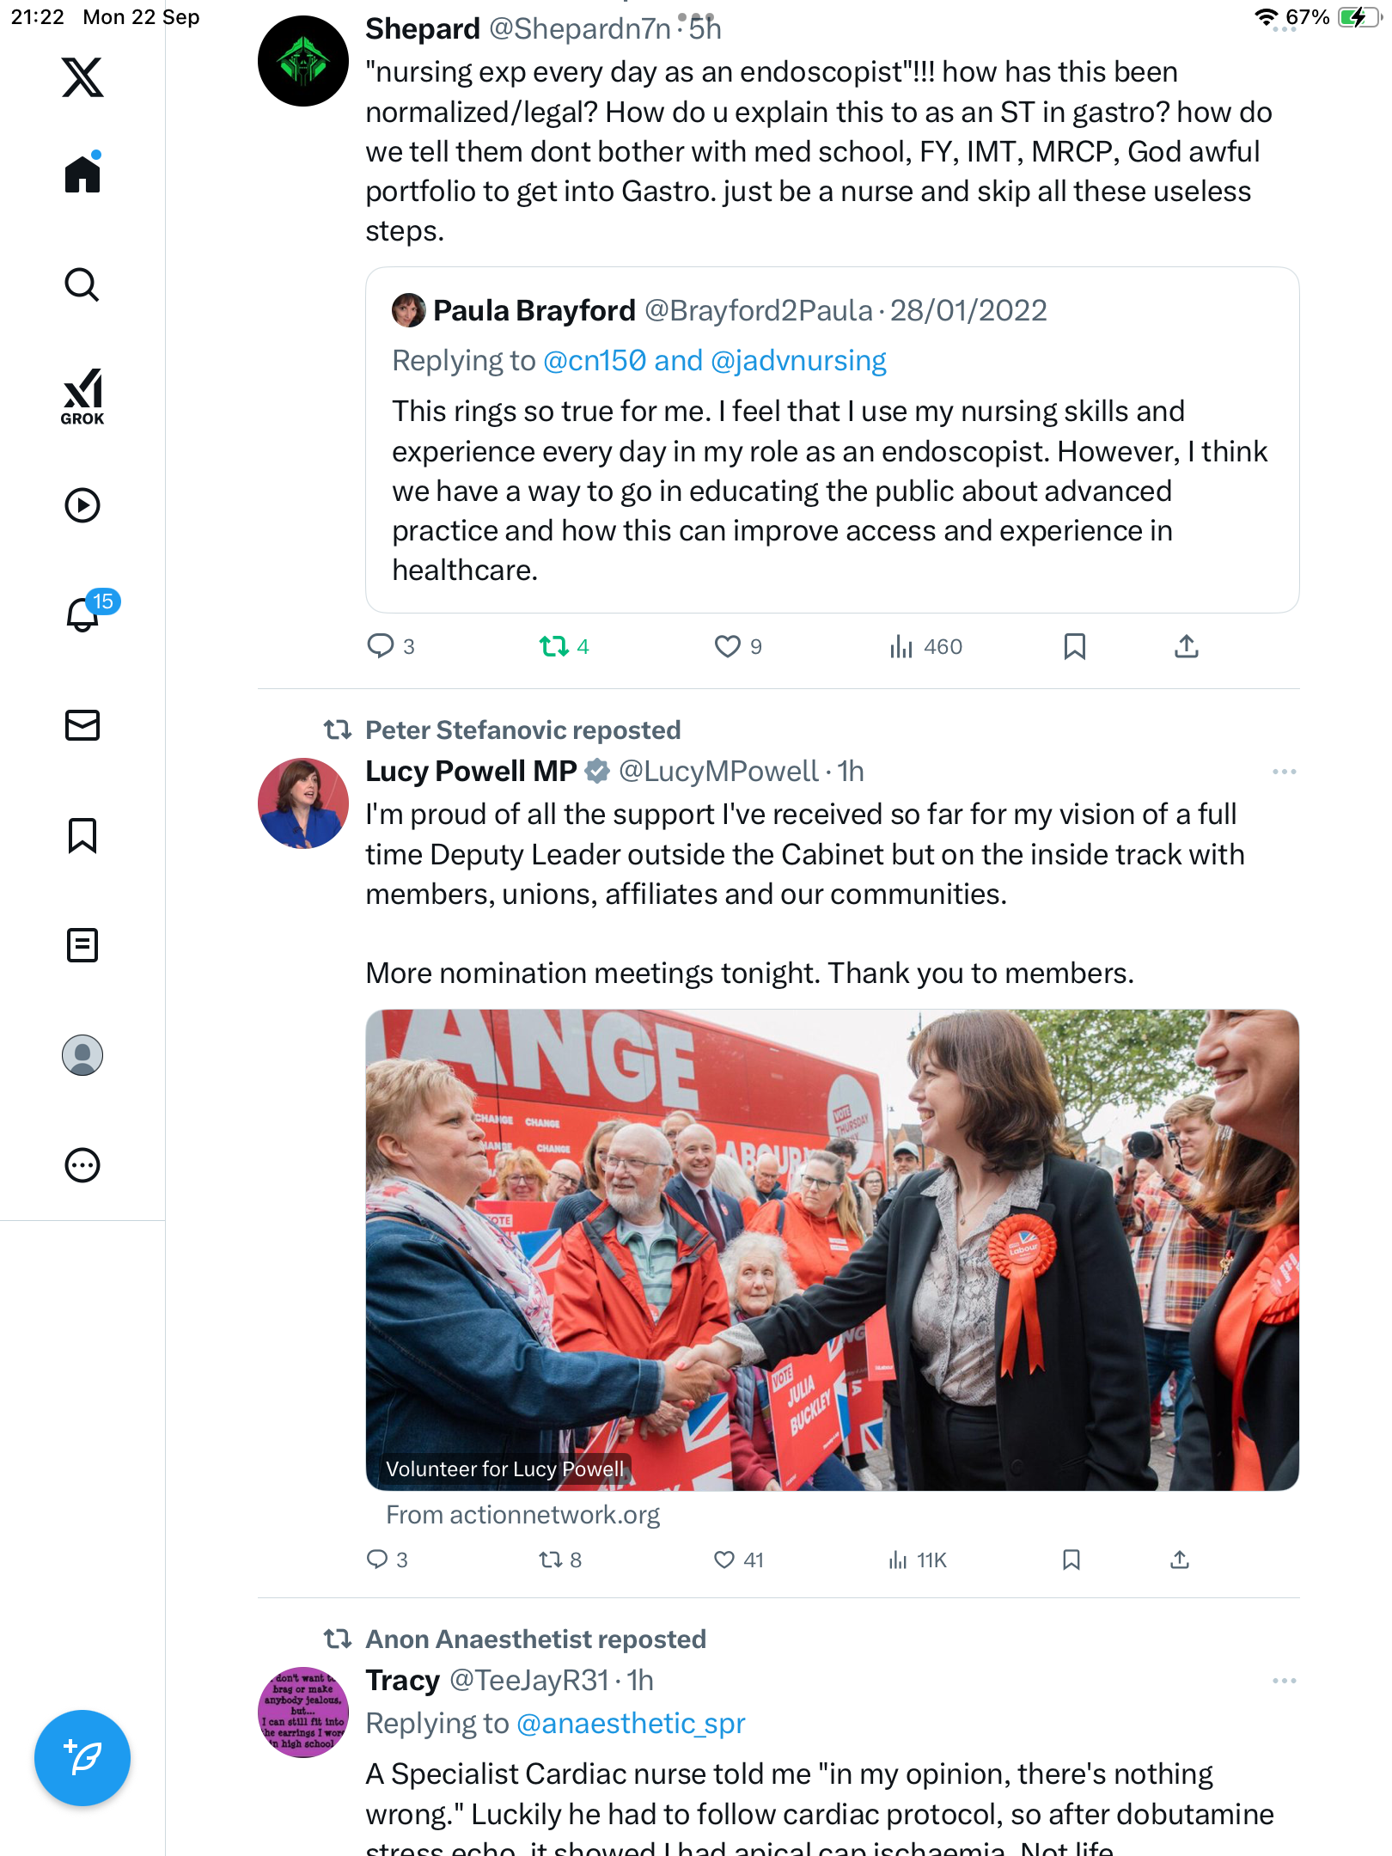
Task: Open more options on Tracy's tweet
Action: 1284,1681
